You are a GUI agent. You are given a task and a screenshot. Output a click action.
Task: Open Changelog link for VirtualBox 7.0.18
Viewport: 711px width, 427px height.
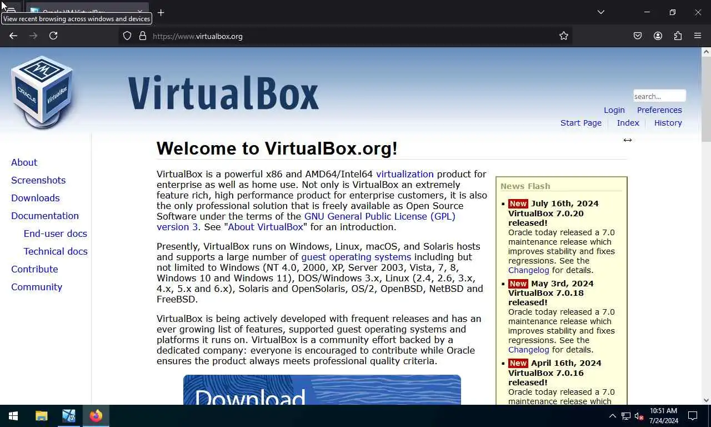pos(528,350)
